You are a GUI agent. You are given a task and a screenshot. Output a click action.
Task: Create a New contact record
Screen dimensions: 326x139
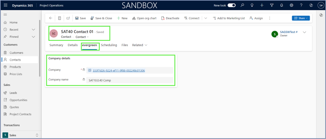122,18
